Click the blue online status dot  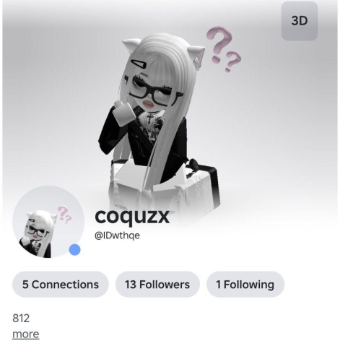pos(75,250)
